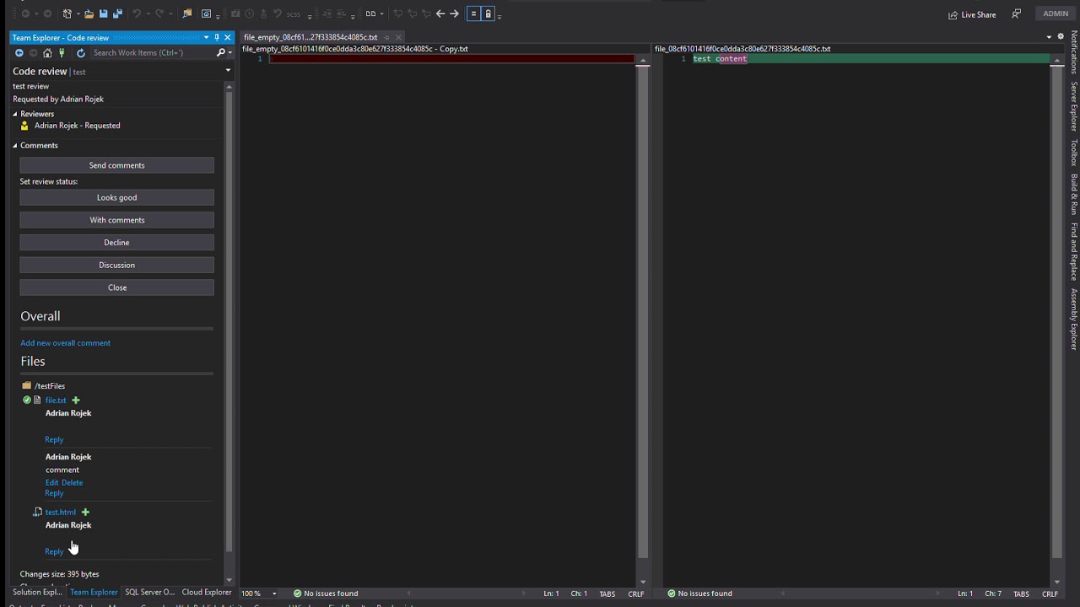The width and height of the screenshot is (1080, 607).
Task: Click the pin icon on file tab
Action: 387,37
